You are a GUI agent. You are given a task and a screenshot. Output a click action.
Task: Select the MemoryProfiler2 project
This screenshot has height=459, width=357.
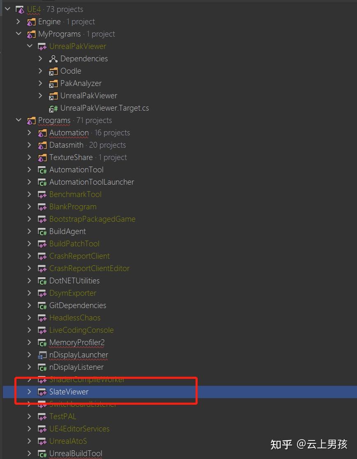(x=77, y=342)
